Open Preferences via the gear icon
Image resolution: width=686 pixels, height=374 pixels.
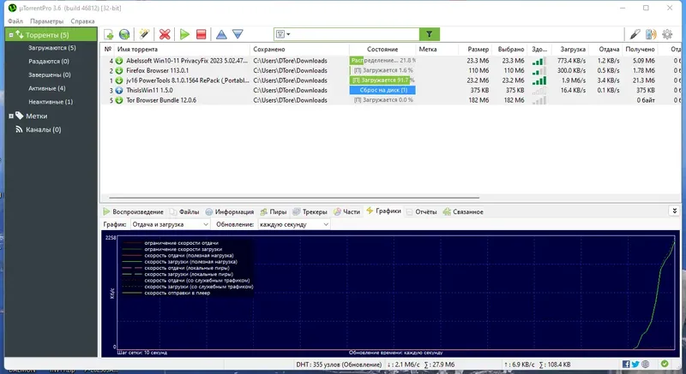point(667,34)
